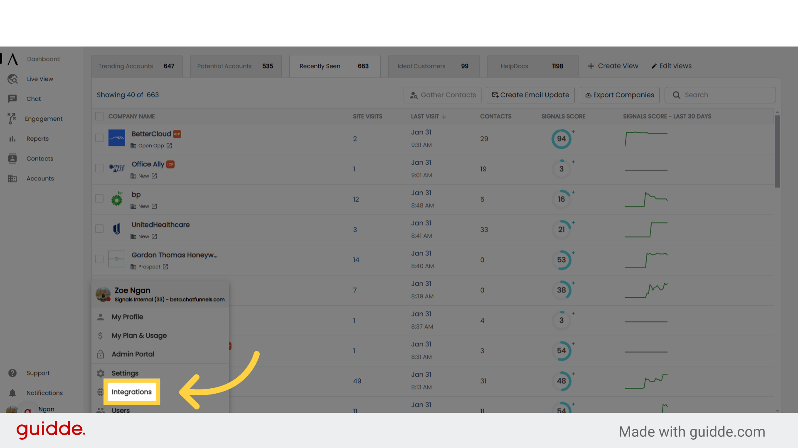798x448 pixels.
Task: Click the Create Email Update button
Action: coord(531,95)
